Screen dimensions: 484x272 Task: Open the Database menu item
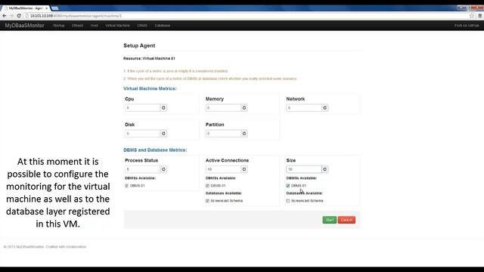click(163, 26)
